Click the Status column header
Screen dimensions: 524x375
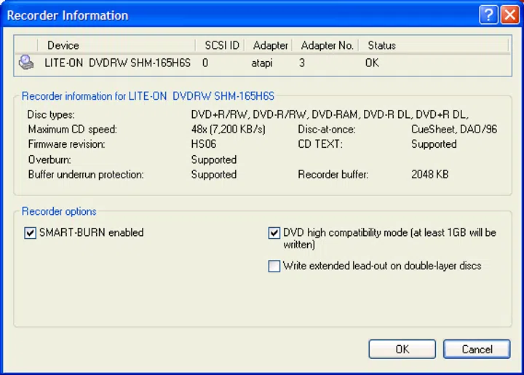pyautogui.click(x=381, y=45)
